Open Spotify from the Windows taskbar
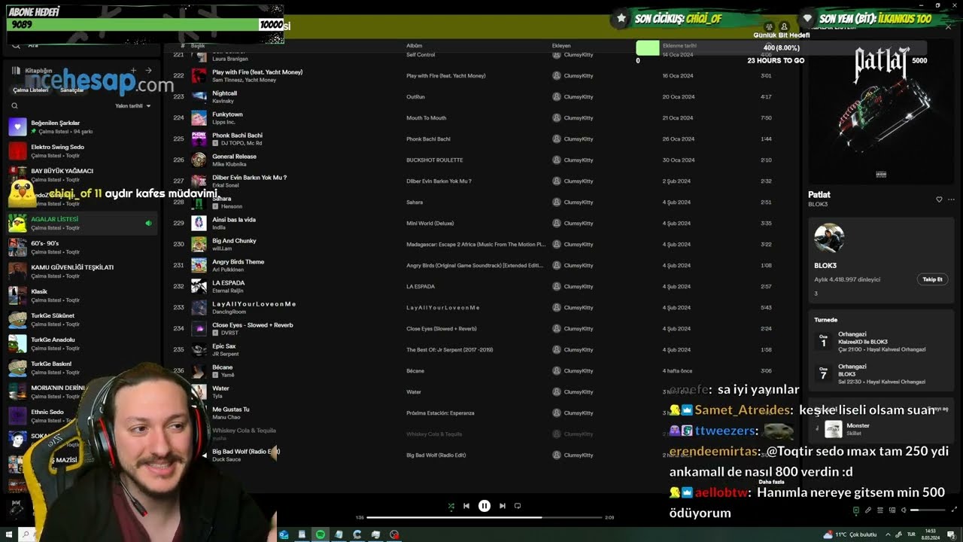The width and height of the screenshot is (963, 542). [x=320, y=534]
